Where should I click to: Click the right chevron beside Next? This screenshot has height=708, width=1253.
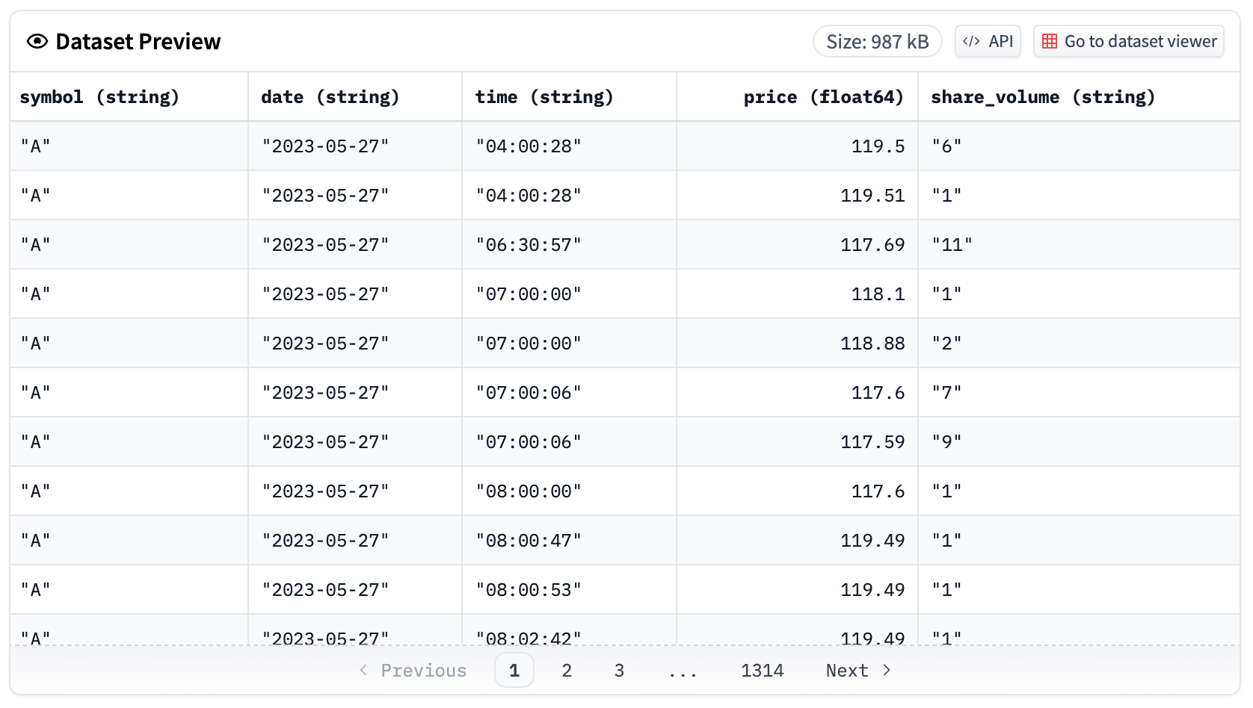[887, 670]
